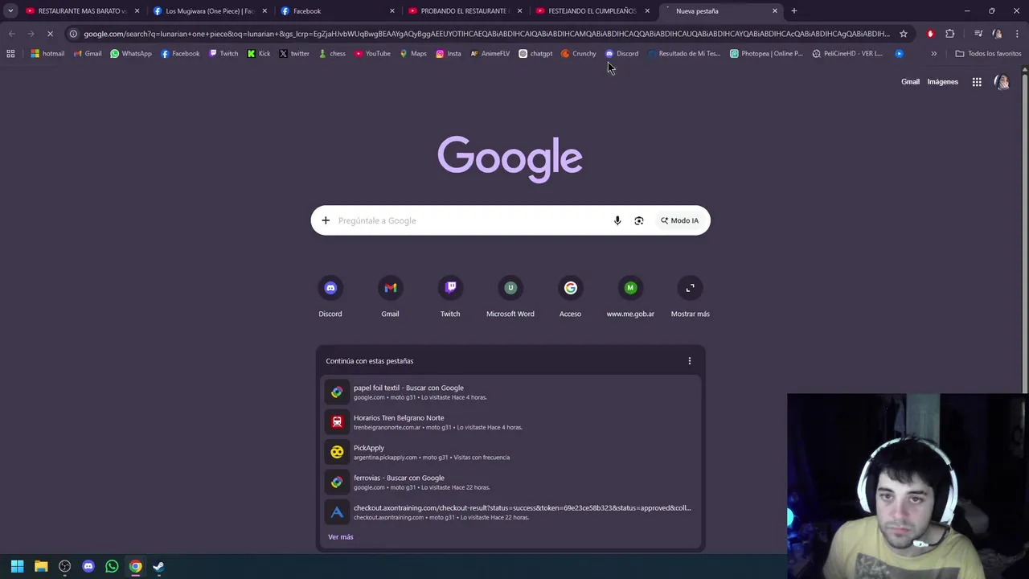Expand shortcuts with Mostrar más
The width and height of the screenshot is (1029, 579).
[691, 297]
